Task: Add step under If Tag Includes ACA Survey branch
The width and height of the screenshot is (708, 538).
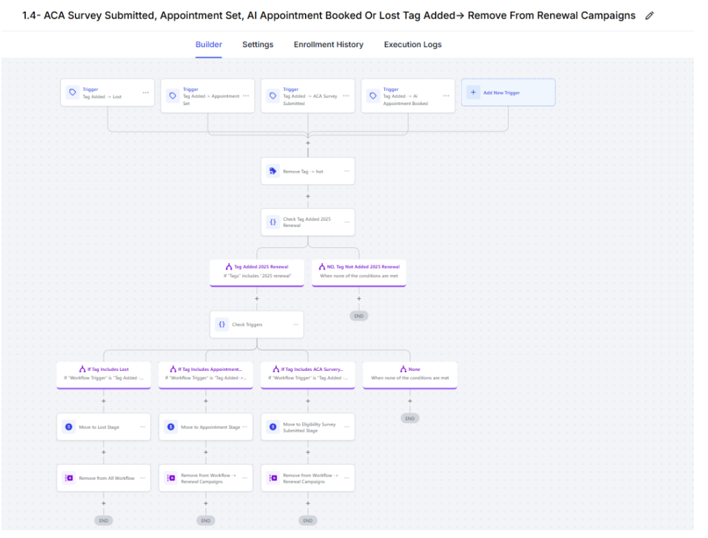Action: pos(308,401)
